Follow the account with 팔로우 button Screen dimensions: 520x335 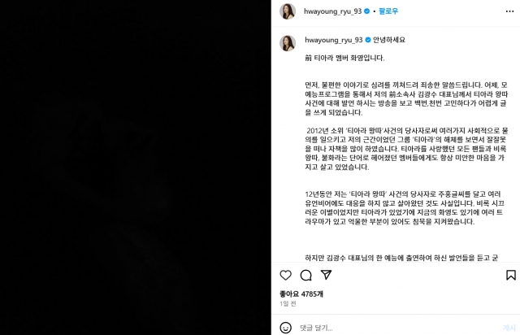(x=388, y=11)
